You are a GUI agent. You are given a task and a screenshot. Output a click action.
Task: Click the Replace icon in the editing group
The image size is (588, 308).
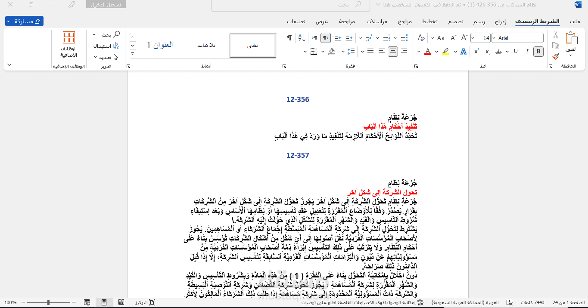coord(115,46)
